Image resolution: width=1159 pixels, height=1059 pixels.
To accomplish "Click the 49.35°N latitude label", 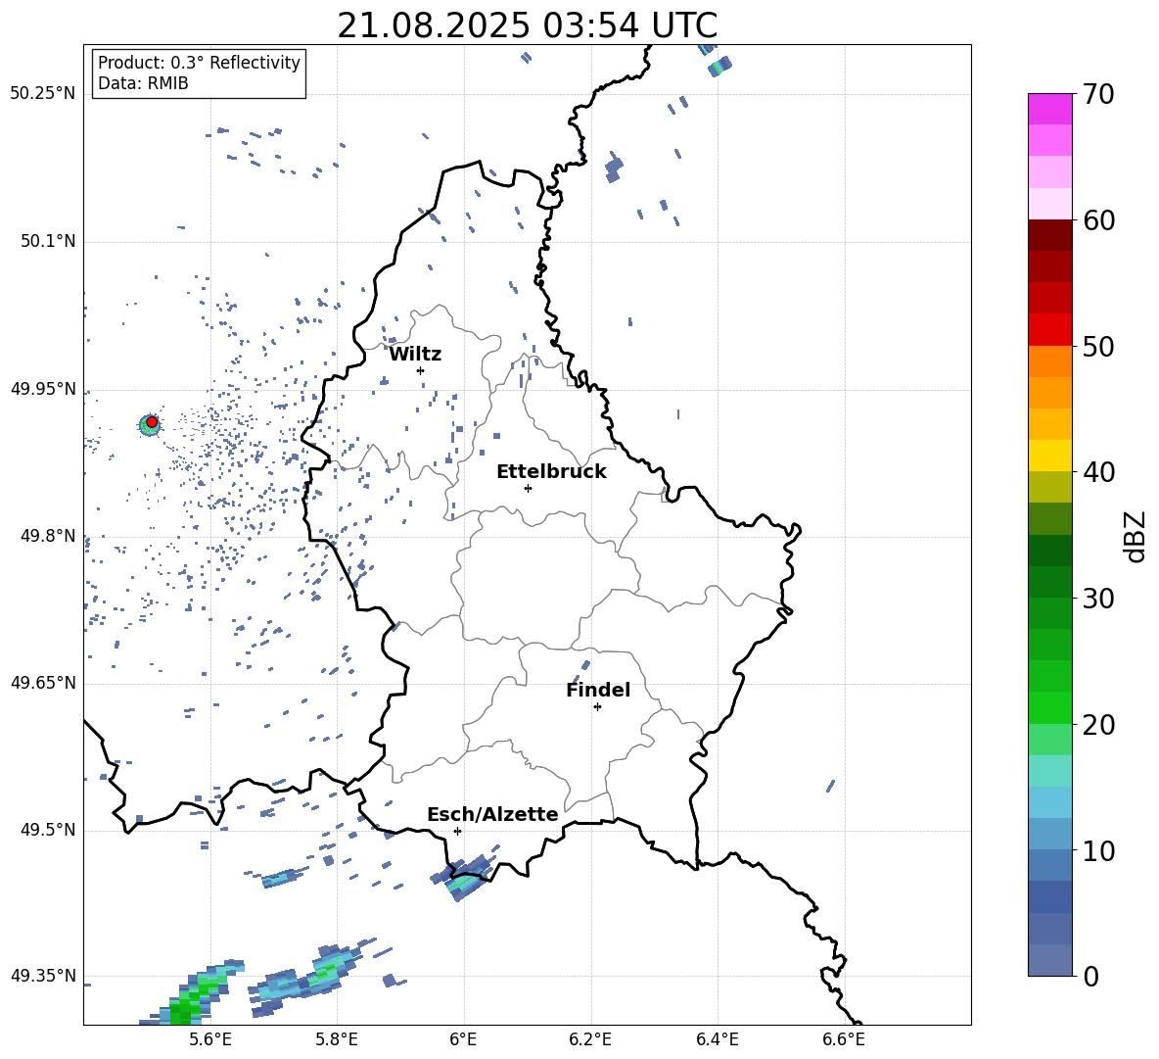I will click(43, 976).
